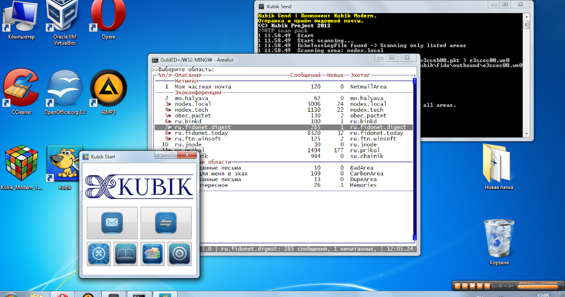Select the Моя частная почта area row
Image resolution: width=565 pixels, height=297 pixels.
(x=283, y=87)
